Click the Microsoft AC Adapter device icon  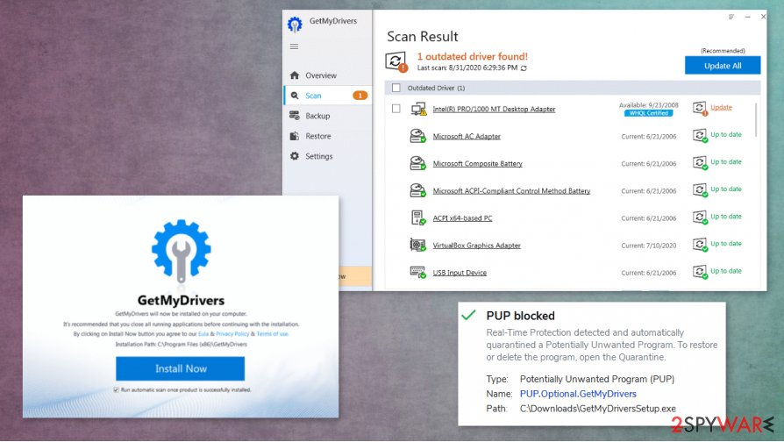click(x=417, y=136)
